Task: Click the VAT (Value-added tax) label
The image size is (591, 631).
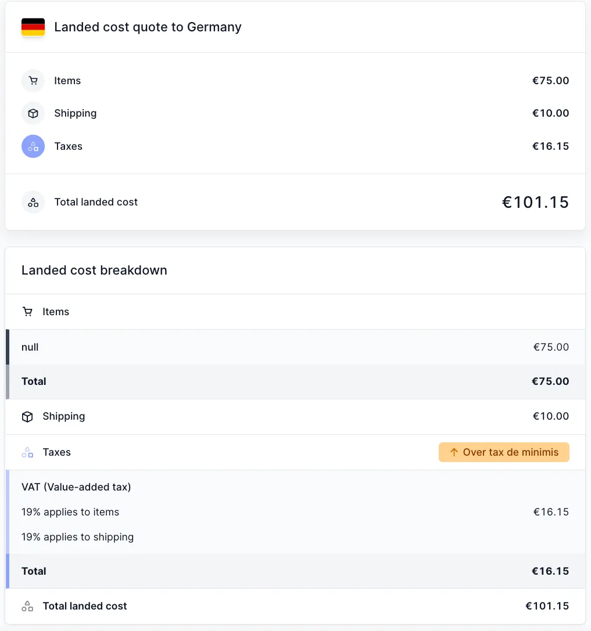Action: pos(76,487)
